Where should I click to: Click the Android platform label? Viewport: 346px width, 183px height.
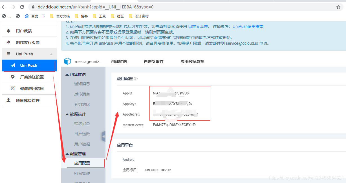tap(129, 160)
